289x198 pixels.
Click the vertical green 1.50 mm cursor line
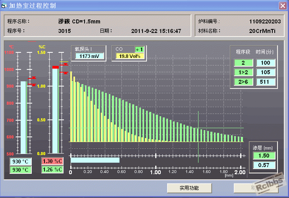(198, 136)
